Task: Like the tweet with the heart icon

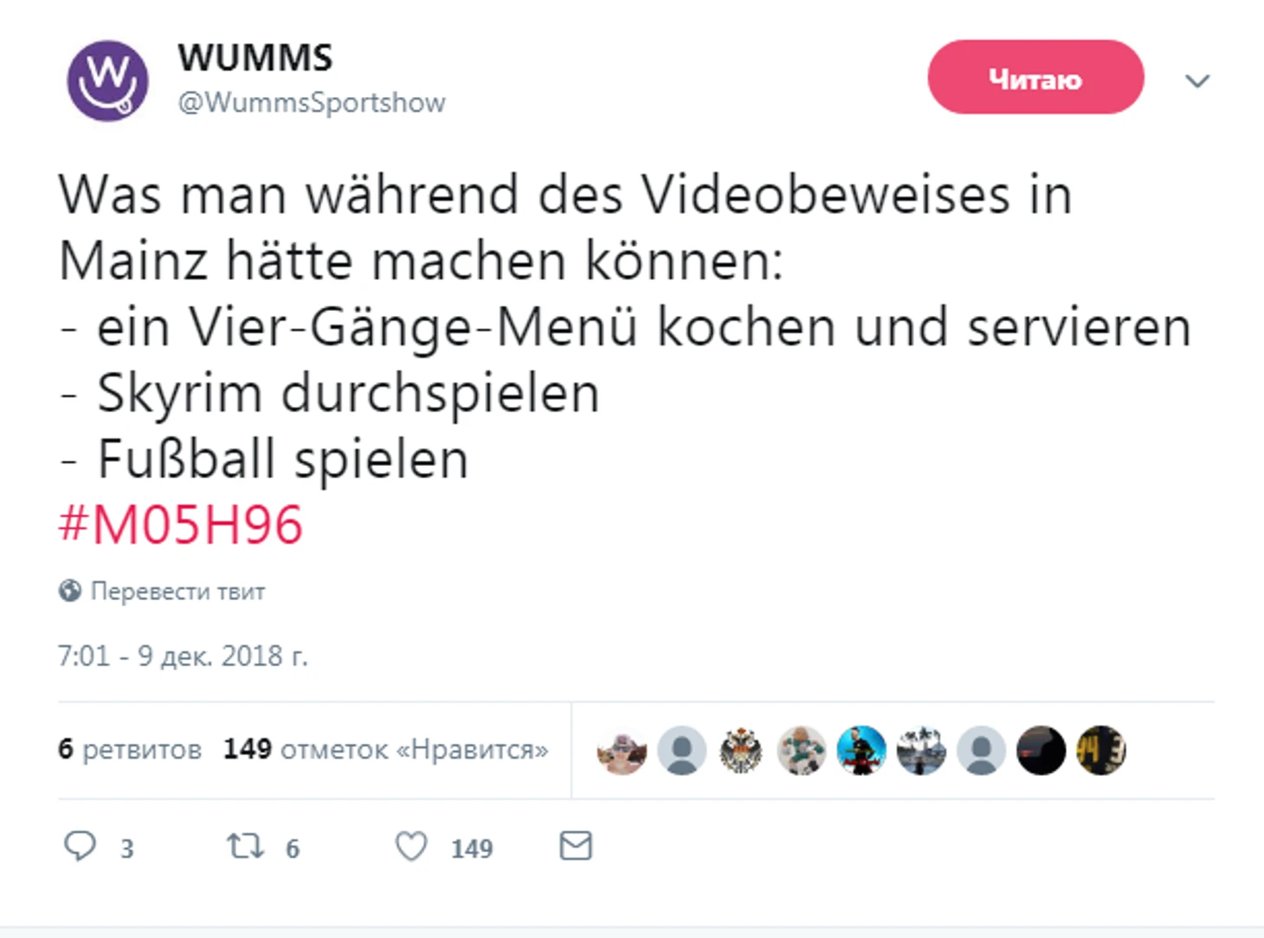Action: (411, 846)
